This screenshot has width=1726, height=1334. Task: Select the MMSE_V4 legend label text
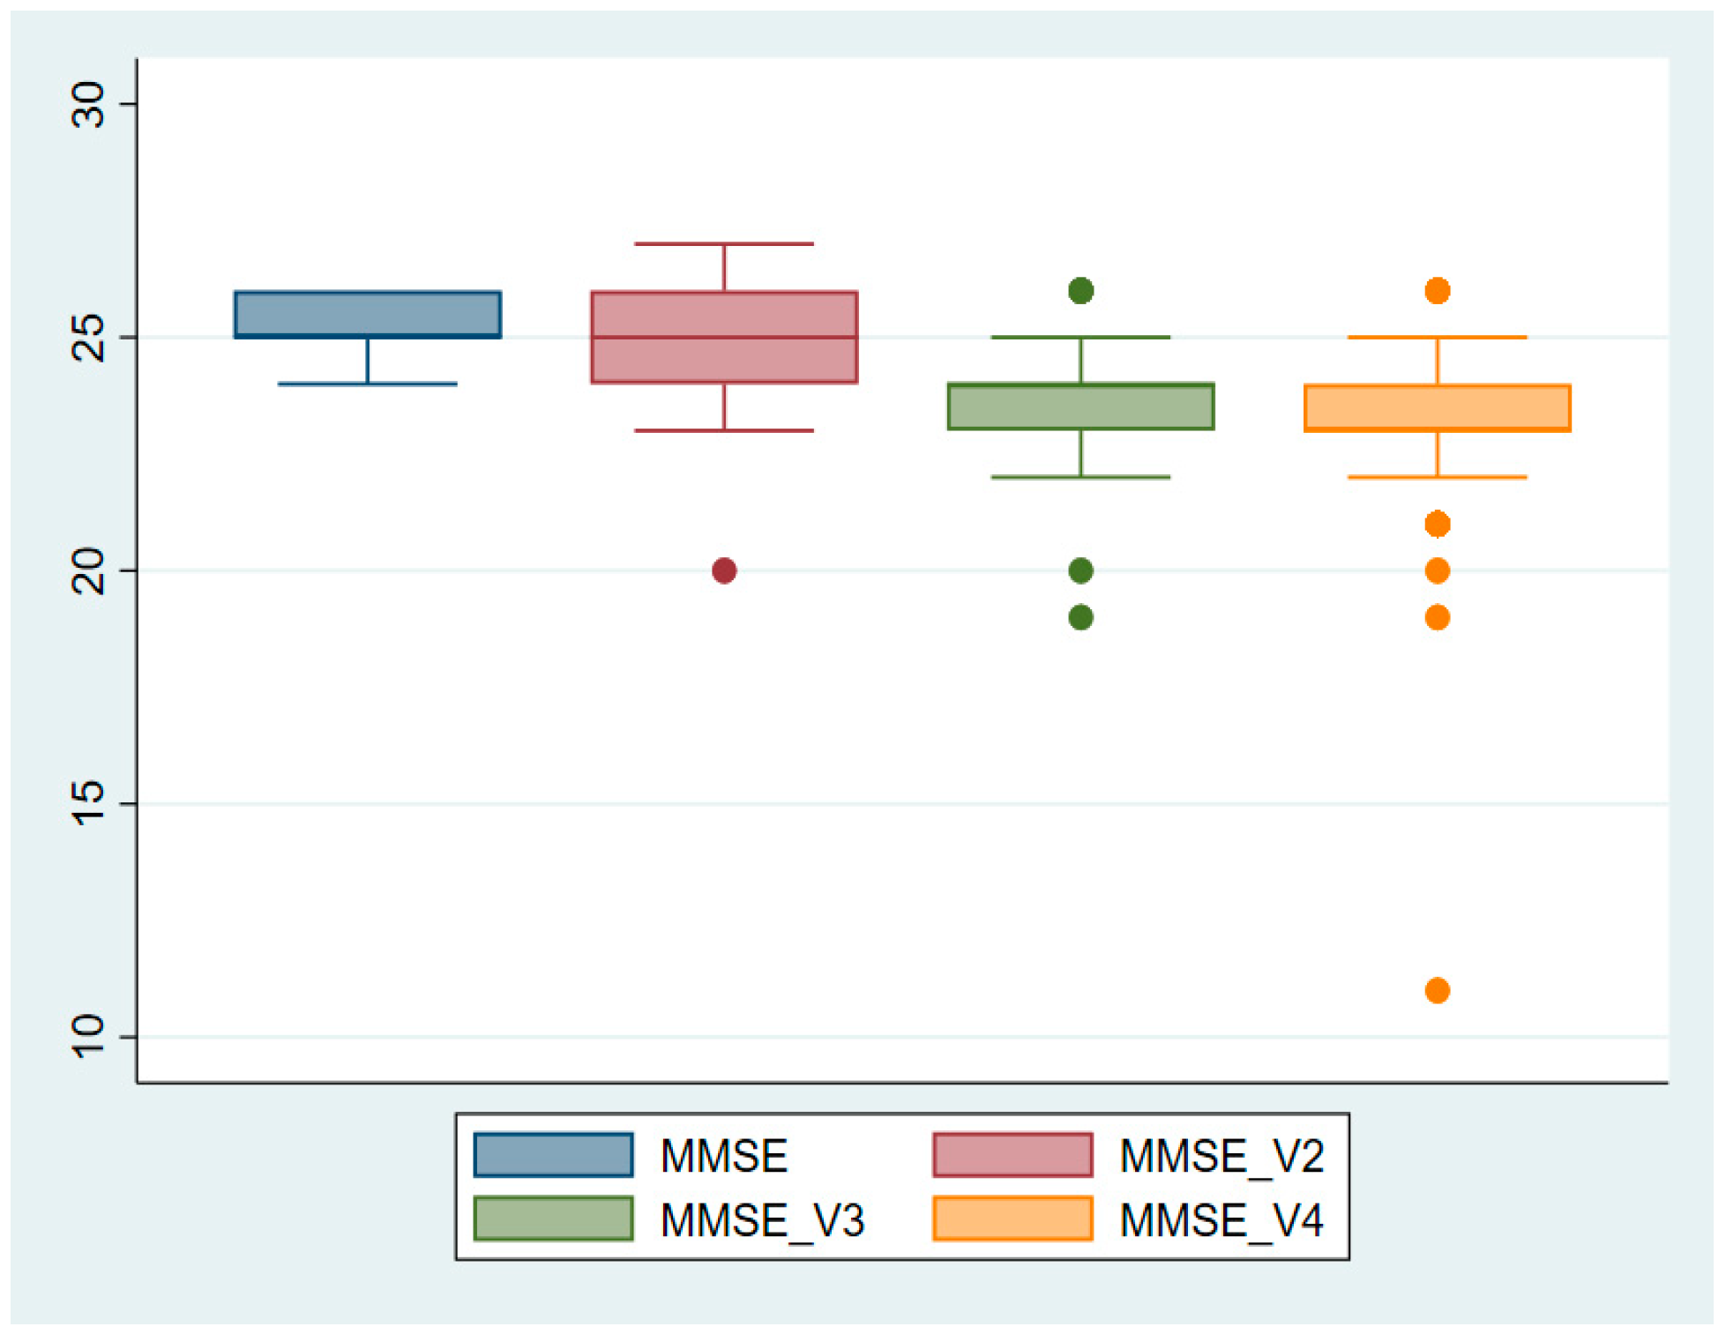1221,1220
